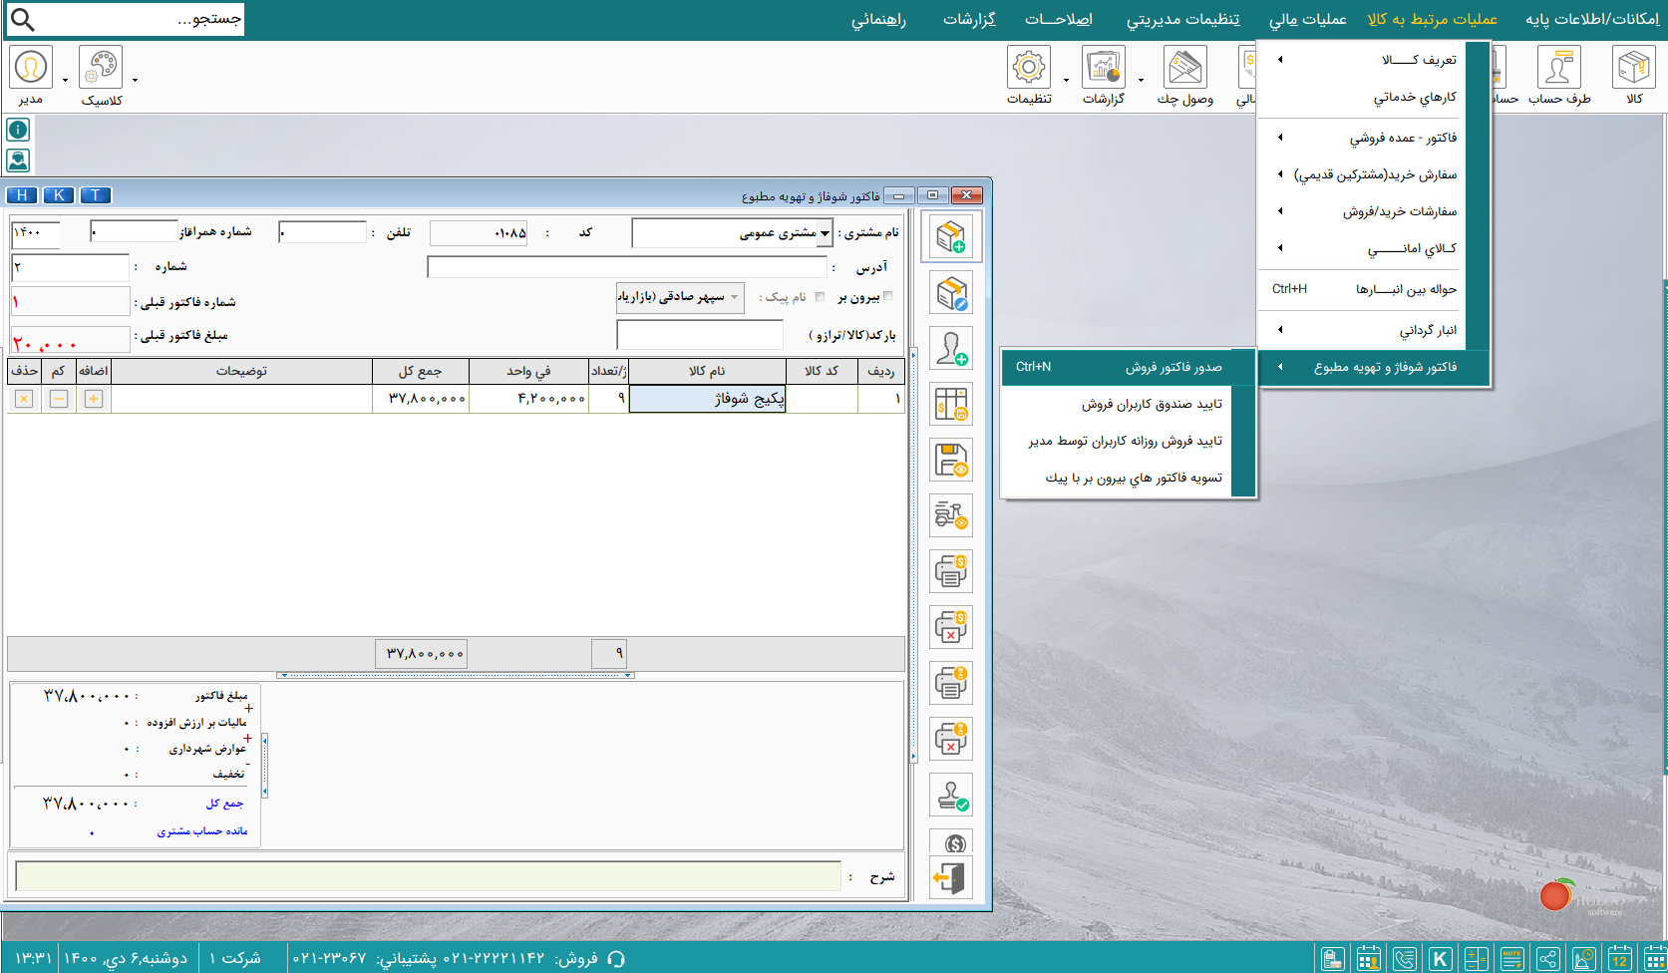
Task: Click the exit door icon in invoice window
Action: tap(951, 878)
